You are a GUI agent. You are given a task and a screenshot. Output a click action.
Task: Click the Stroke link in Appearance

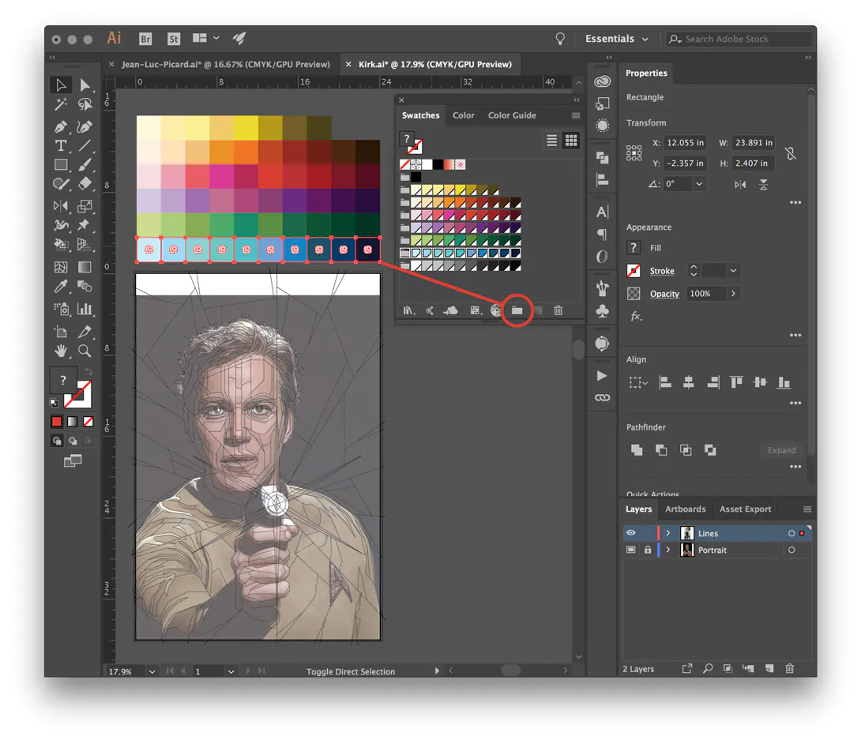[662, 271]
